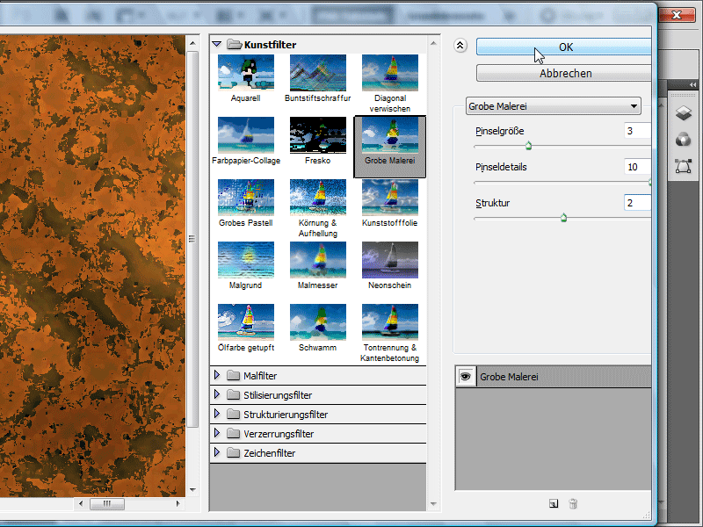Click the Malfilter folder label
The height and width of the screenshot is (527, 703).
[260, 376]
